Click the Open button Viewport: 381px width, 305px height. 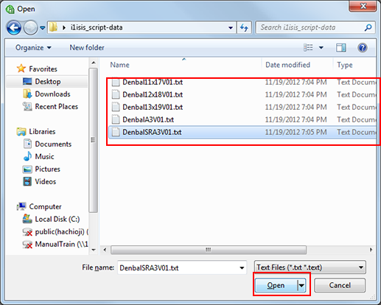click(x=276, y=285)
